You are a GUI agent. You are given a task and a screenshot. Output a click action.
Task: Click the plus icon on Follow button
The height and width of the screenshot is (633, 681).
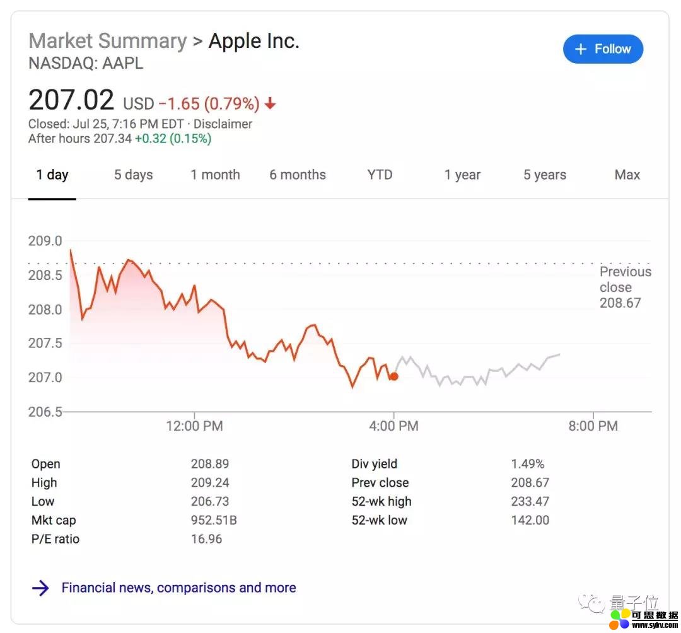tap(581, 49)
